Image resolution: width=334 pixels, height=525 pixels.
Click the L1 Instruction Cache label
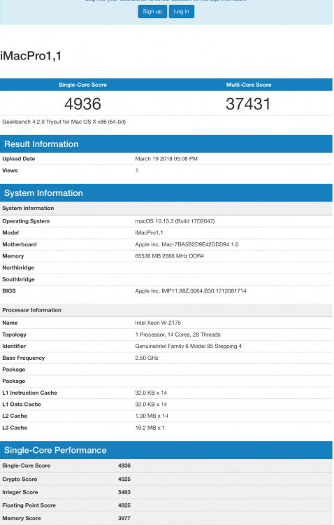30,393
